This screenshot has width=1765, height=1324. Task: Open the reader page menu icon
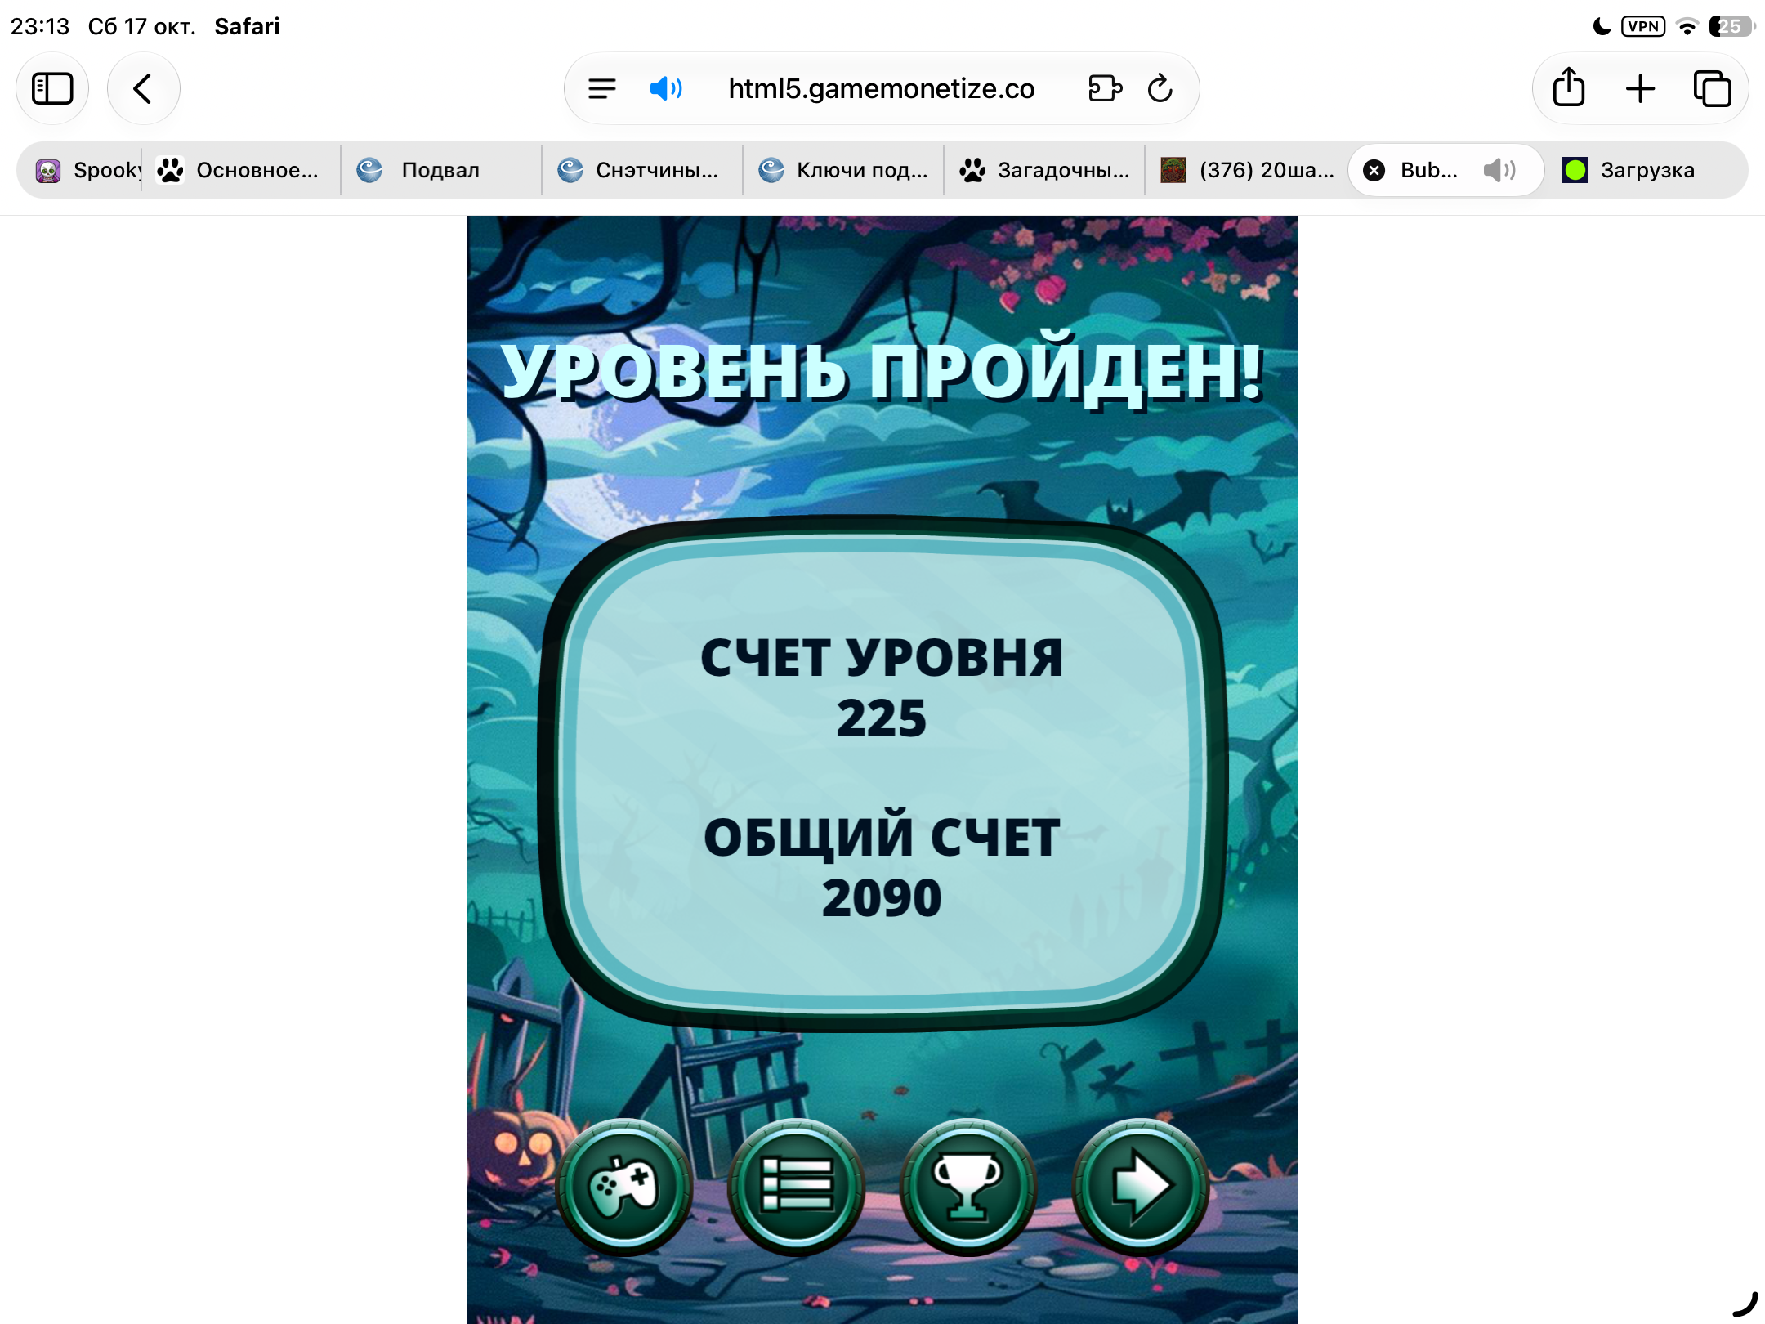click(x=602, y=88)
